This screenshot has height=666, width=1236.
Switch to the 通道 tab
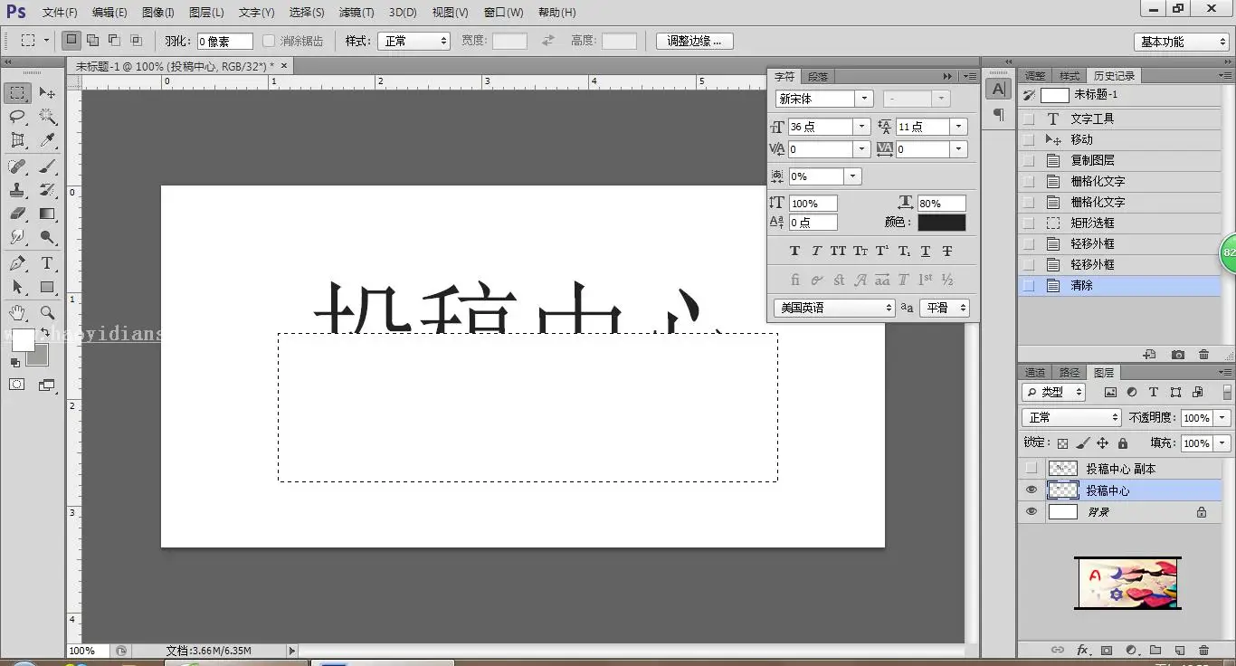click(1035, 373)
